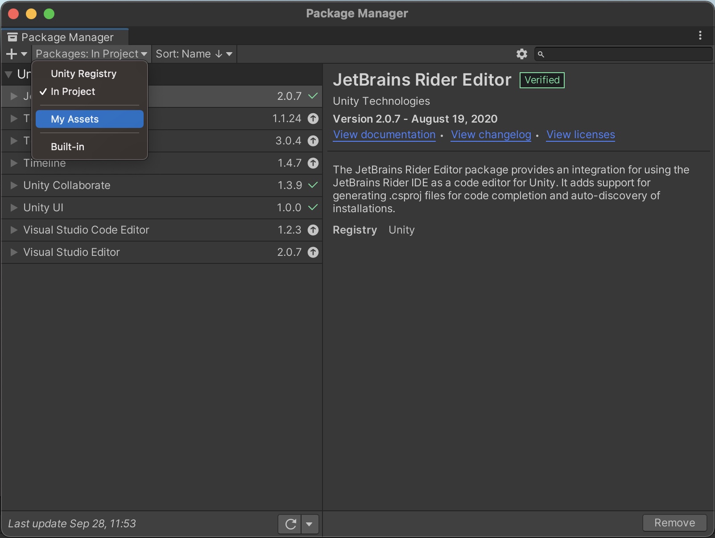Open View licenses link
The image size is (715, 538).
pyautogui.click(x=581, y=135)
